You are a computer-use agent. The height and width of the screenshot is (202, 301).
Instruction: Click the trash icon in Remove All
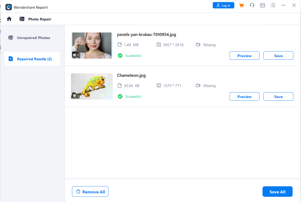[x=78, y=192]
